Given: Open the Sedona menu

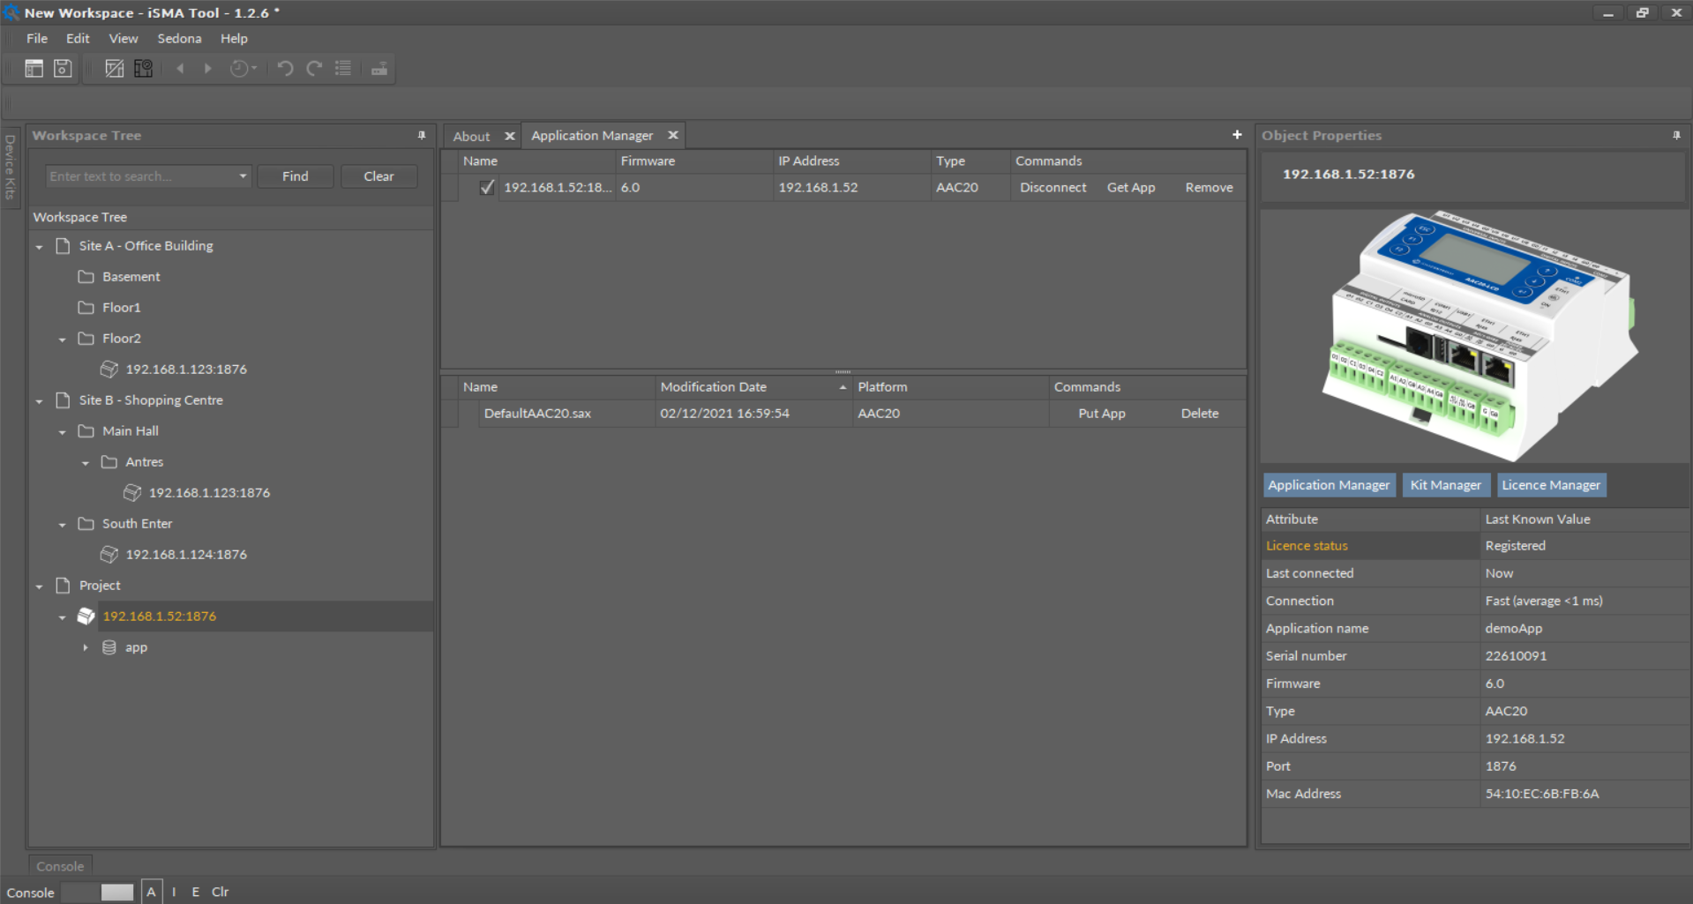Looking at the screenshot, I should 179,39.
